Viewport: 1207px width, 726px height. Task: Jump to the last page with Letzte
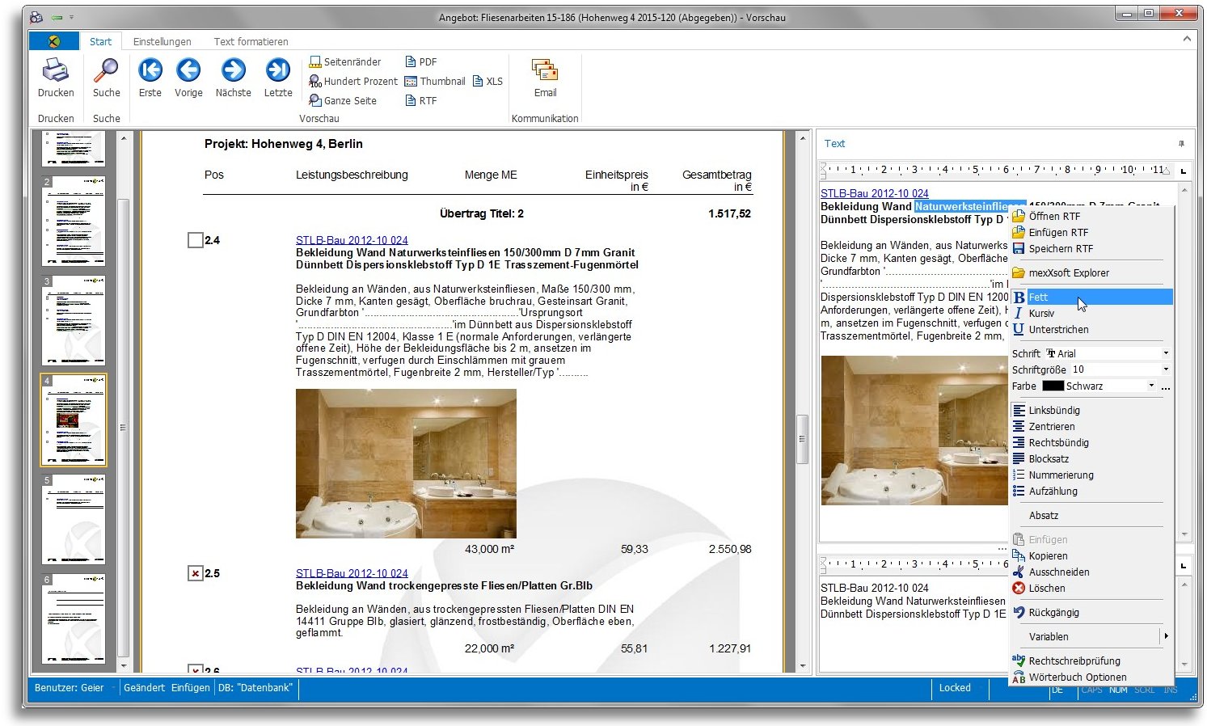point(278,78)
